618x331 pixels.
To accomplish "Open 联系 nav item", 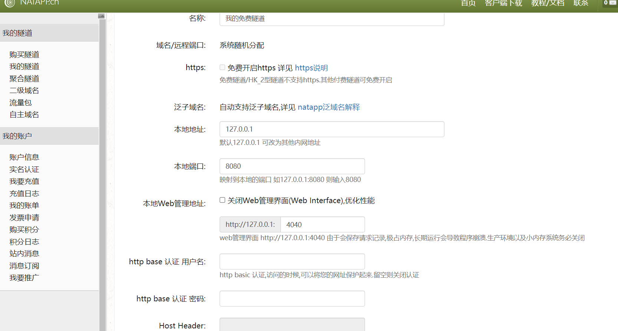I will coord(581,3).
